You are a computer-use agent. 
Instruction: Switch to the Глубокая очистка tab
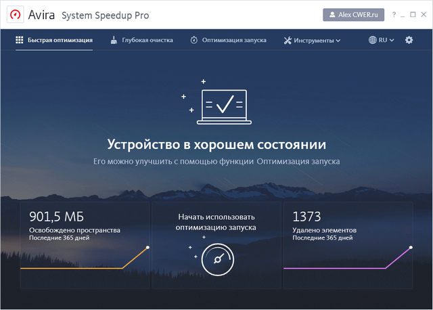(147, 41)
